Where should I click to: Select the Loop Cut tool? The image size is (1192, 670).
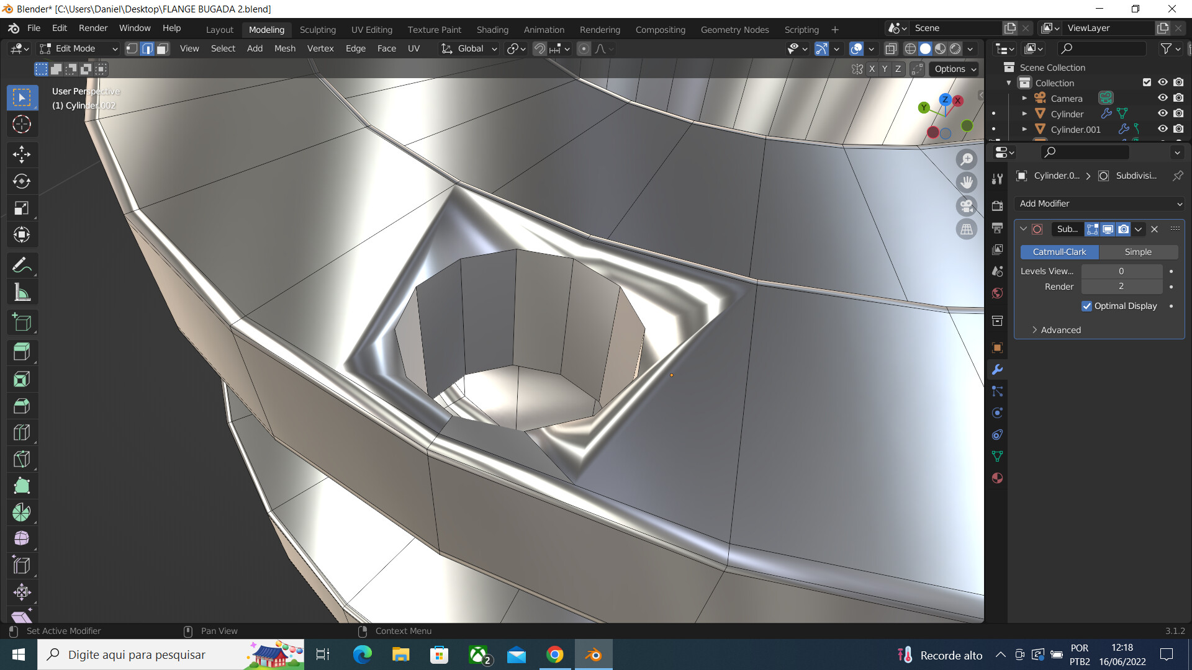point(22,432)
